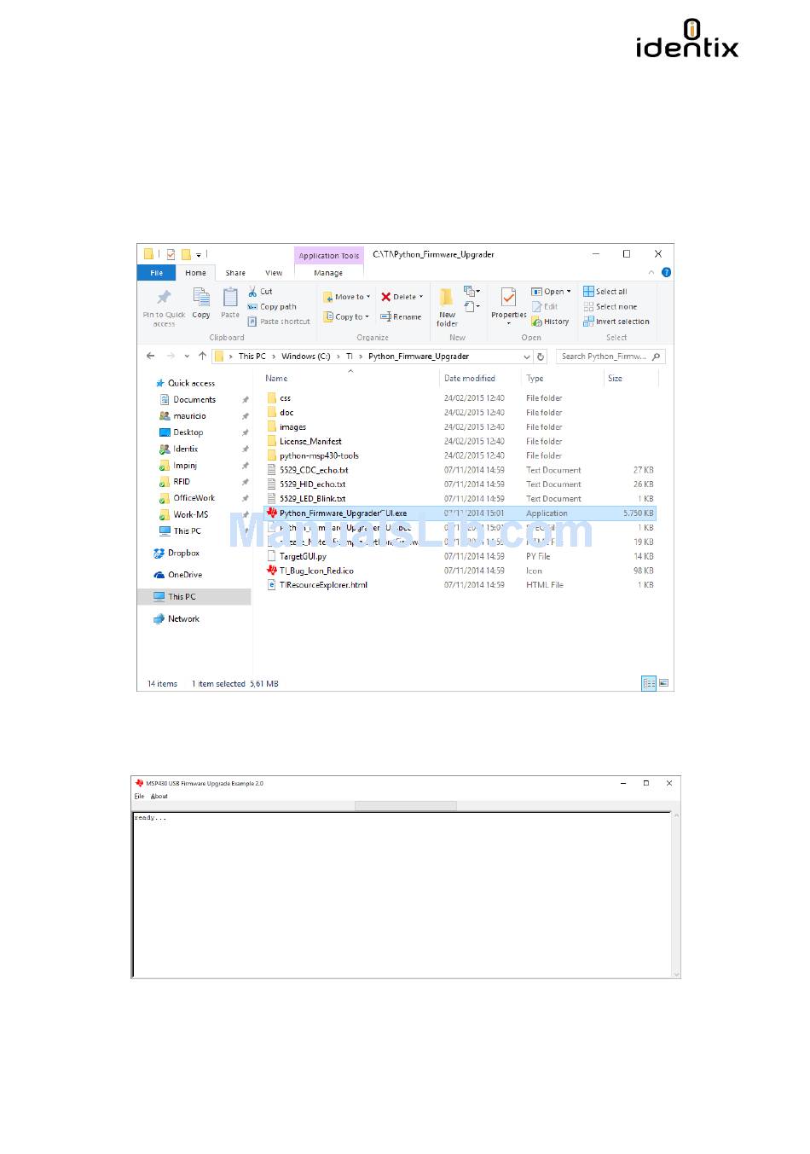Select the License_Manifest folder
This screenshot has height=1154, width=810.
point(304,442)
